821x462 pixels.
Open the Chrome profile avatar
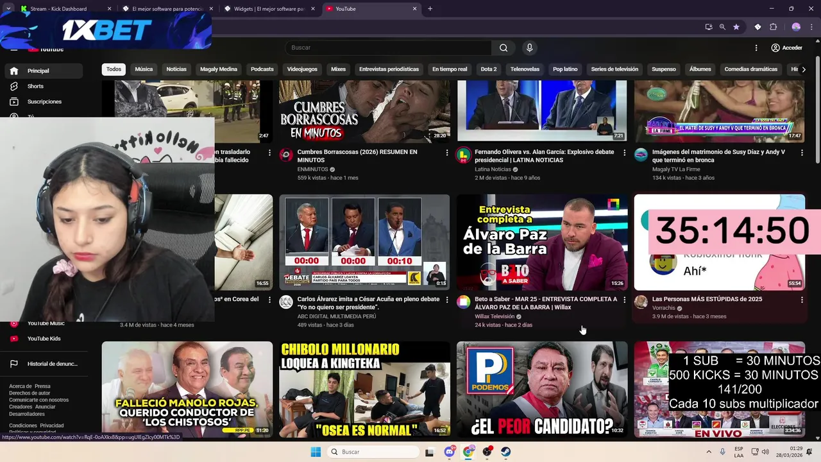pyautogui.click(x=796, y=27)
